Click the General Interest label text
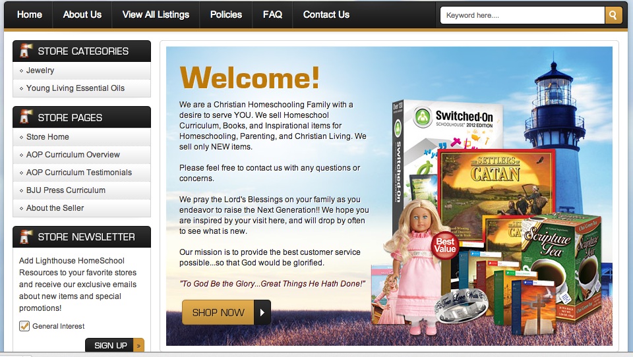The width and height of the screenshot is (633, 357). [x=59, y=326]
